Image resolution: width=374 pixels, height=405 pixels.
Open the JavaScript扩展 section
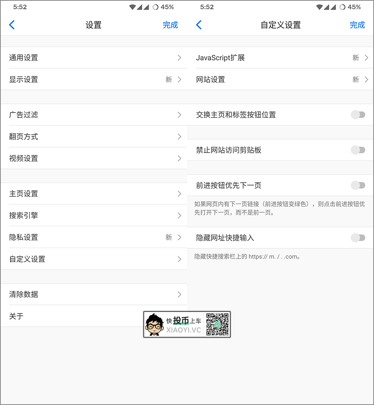coord(280,57)
